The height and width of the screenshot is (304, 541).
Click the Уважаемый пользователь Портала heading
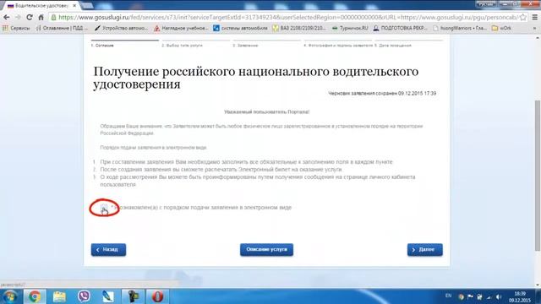pos(266,112)
